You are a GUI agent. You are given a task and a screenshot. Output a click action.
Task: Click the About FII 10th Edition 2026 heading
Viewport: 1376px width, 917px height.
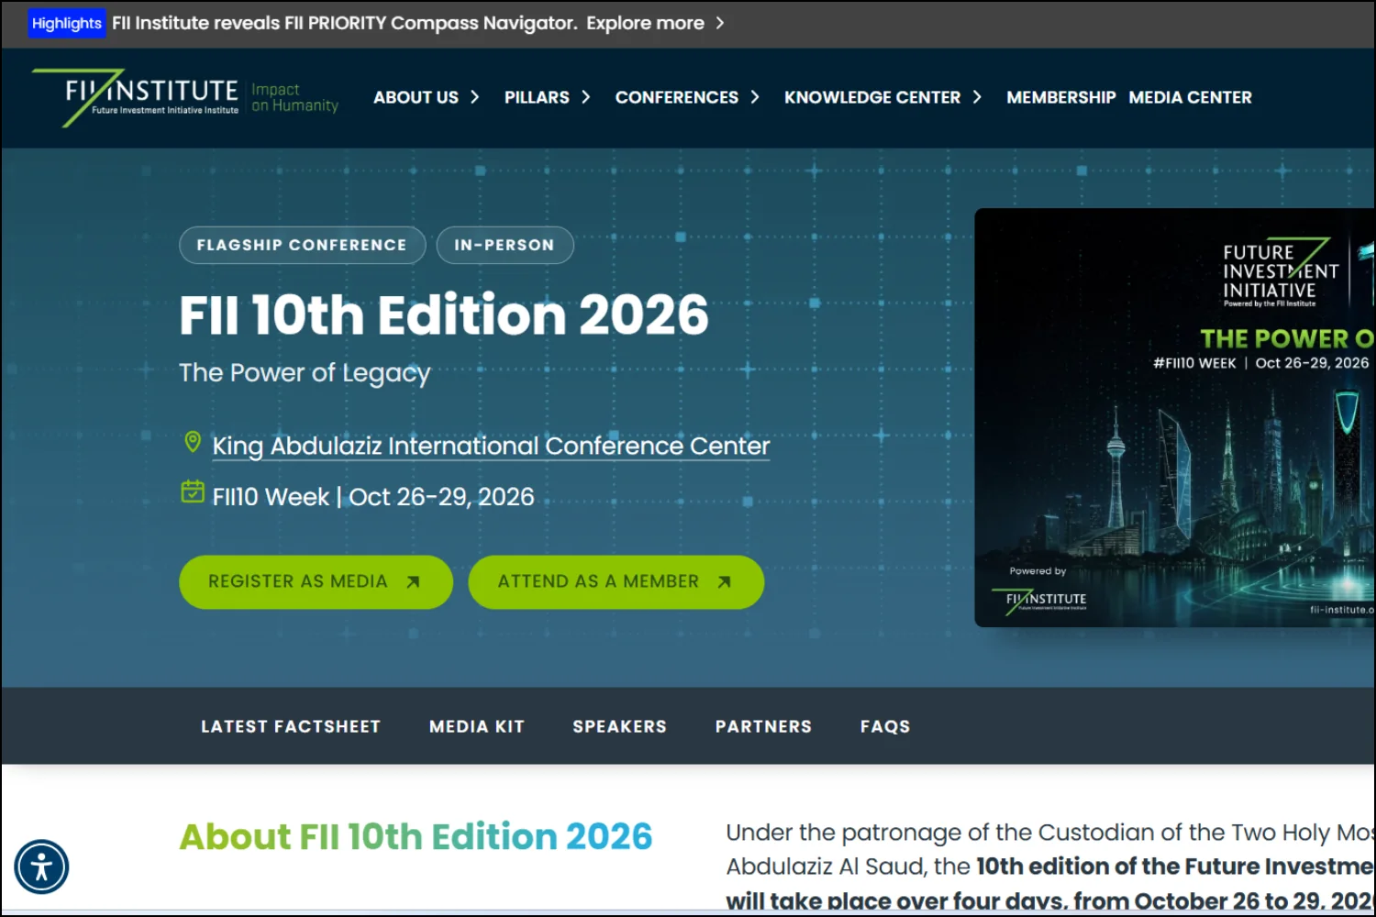point(416,836)
